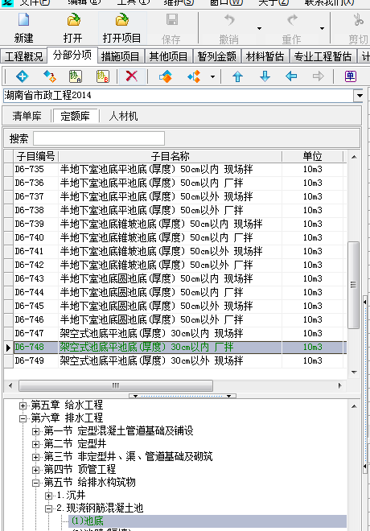Click the horizontal scrollbar left arrow
Image resolution: width=370 pixels, height=531 pixels.
pos(10,385)
